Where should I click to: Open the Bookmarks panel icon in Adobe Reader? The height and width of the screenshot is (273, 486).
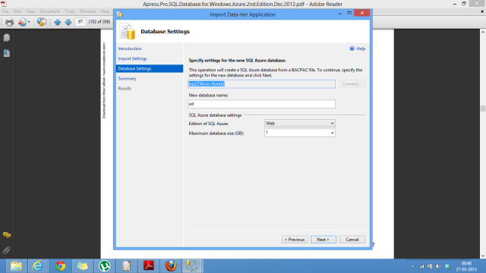[x=7, y=53]
